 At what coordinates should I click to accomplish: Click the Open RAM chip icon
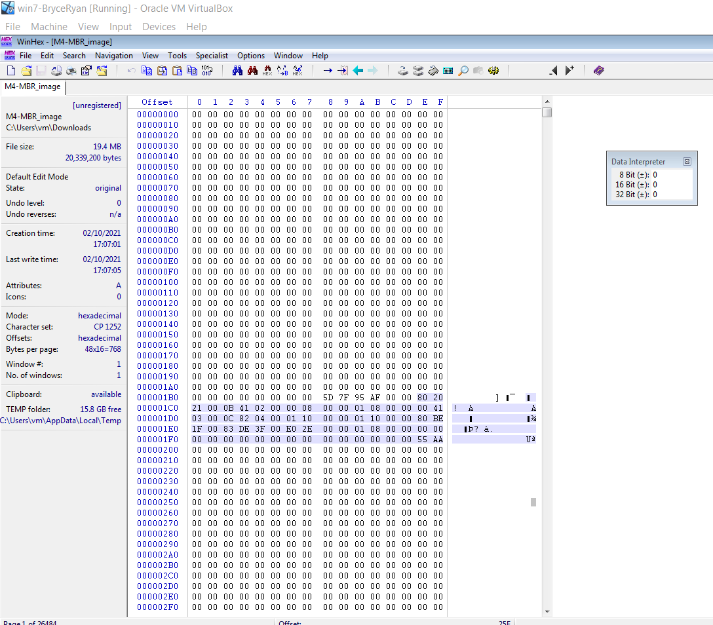point(433,71)
